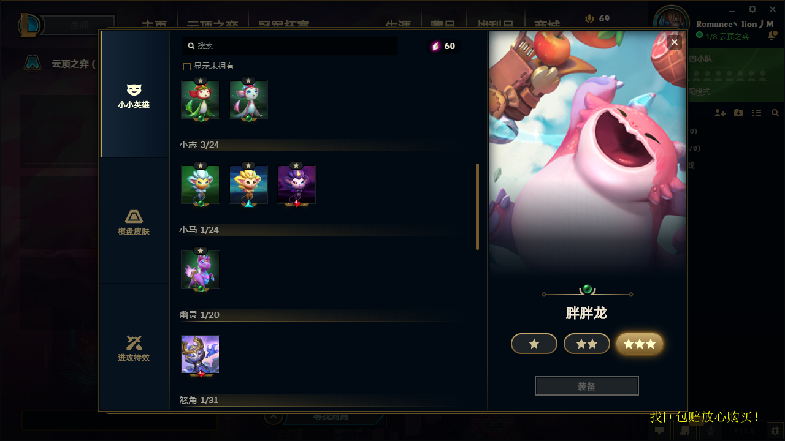Click the 装备 equip button

coord(587,386)
